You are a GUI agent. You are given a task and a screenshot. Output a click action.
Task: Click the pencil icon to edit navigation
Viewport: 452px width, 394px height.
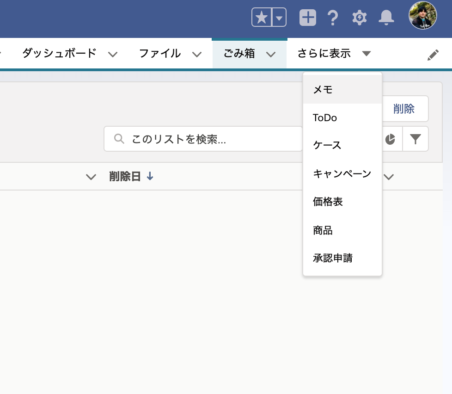click(x=434, y=54)
